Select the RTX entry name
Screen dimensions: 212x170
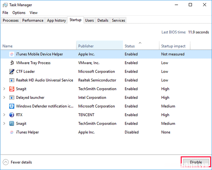click(19, 115)
